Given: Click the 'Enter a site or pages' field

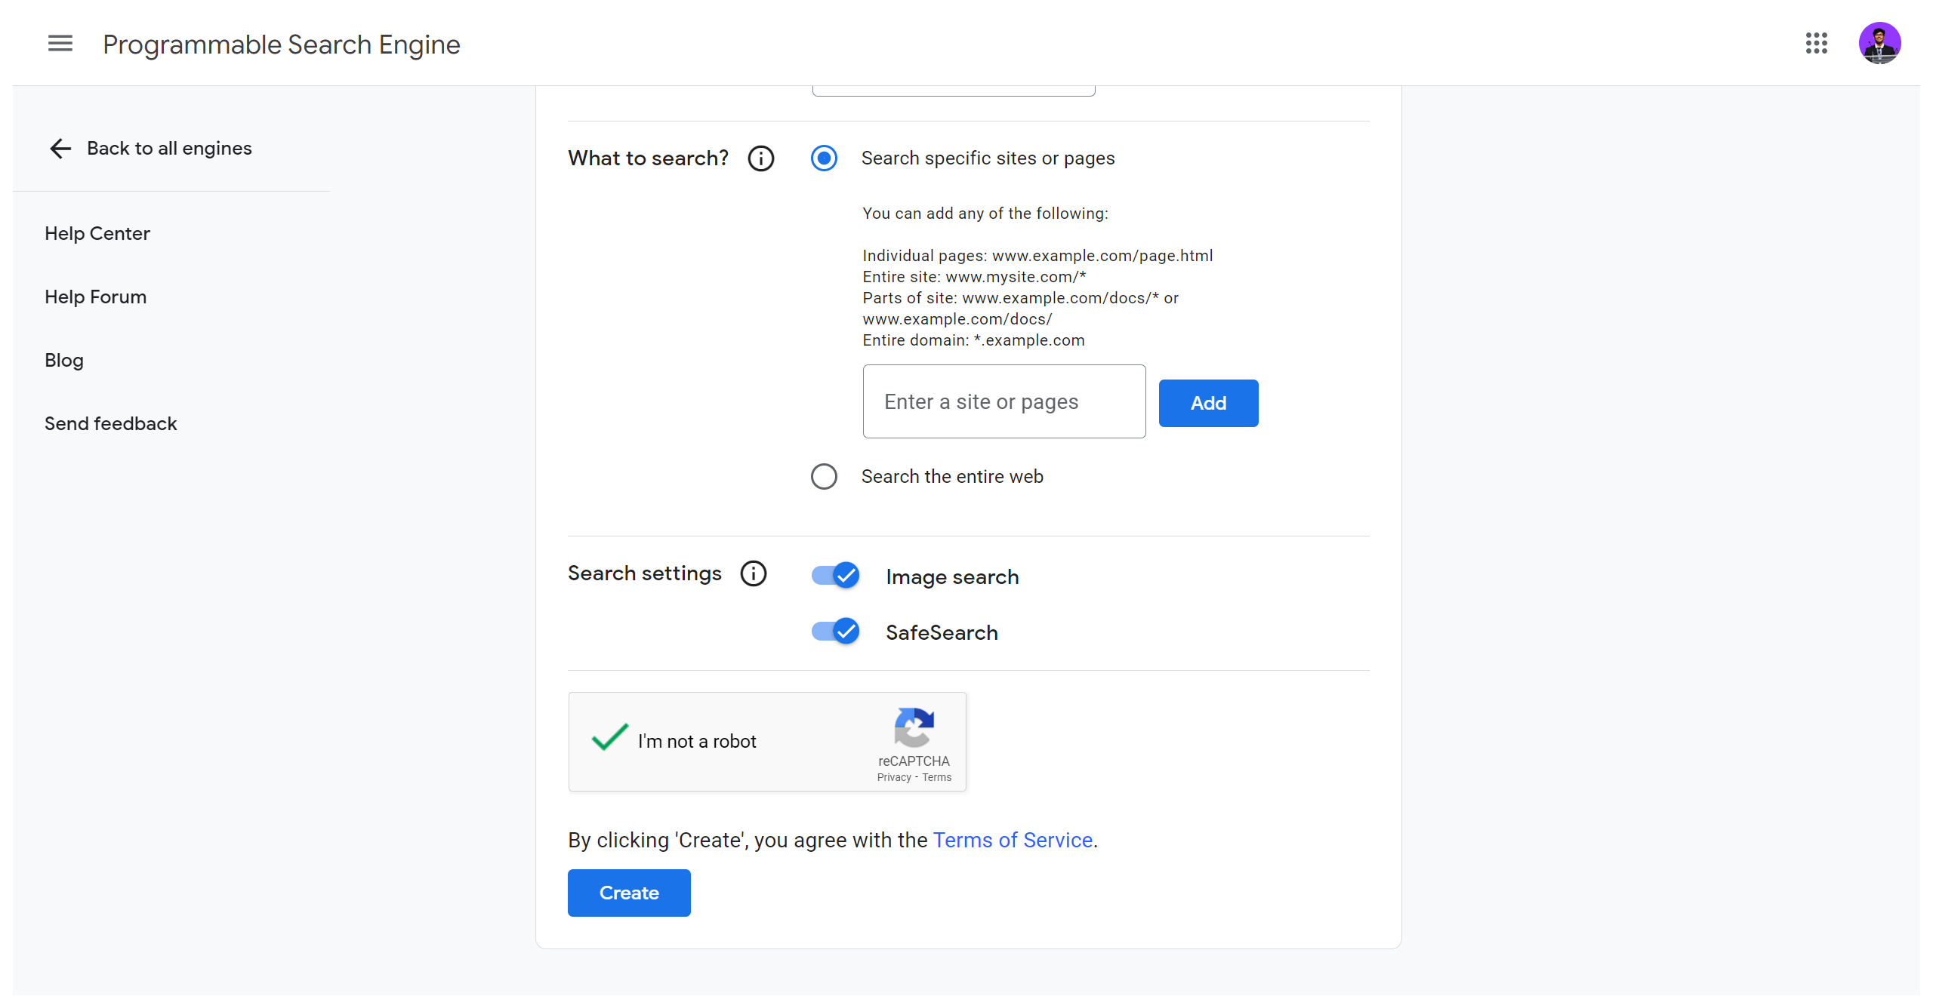Looking at the screenshot, I should [1003, 401].
